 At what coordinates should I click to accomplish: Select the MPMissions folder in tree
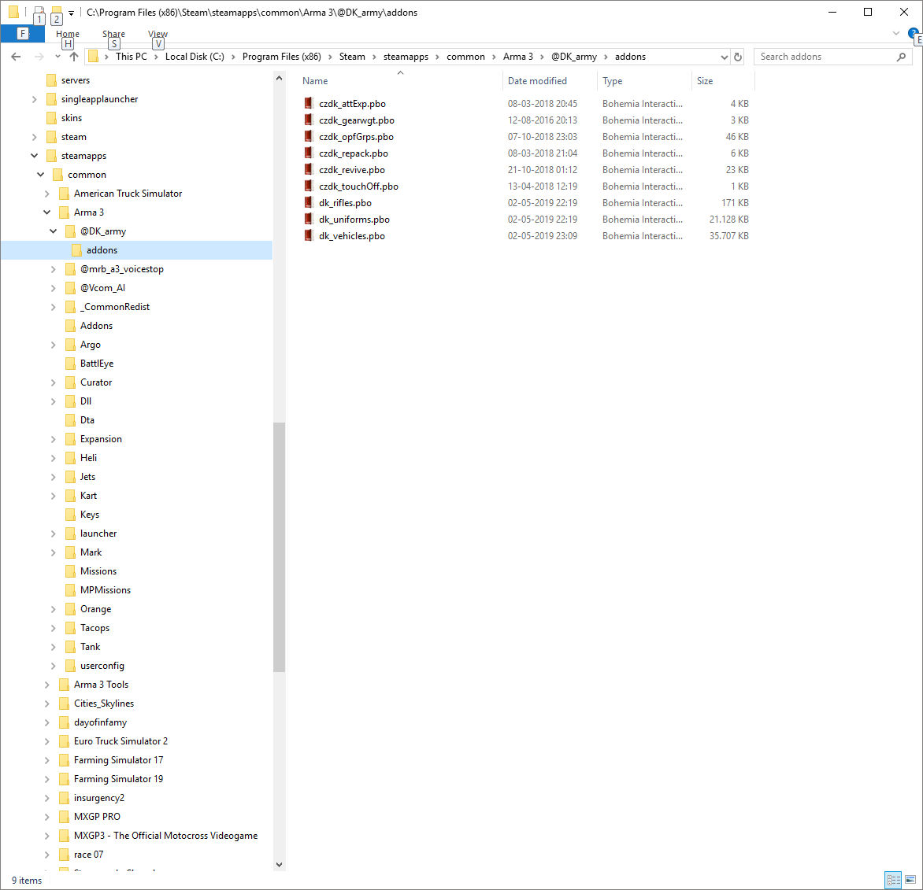[106, 590]
